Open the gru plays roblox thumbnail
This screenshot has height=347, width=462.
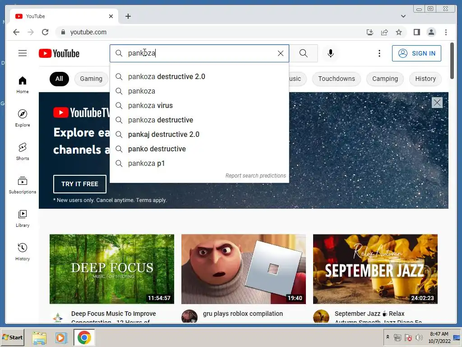point(243,269)
